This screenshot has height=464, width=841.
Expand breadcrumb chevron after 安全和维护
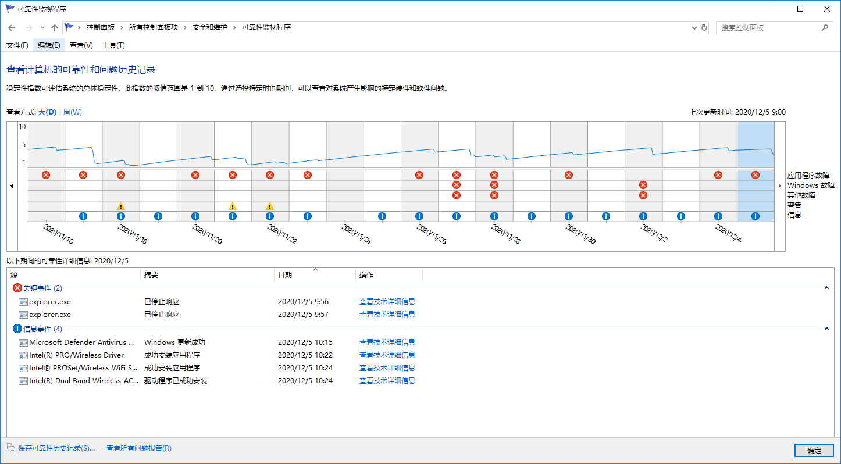[235, 27]
